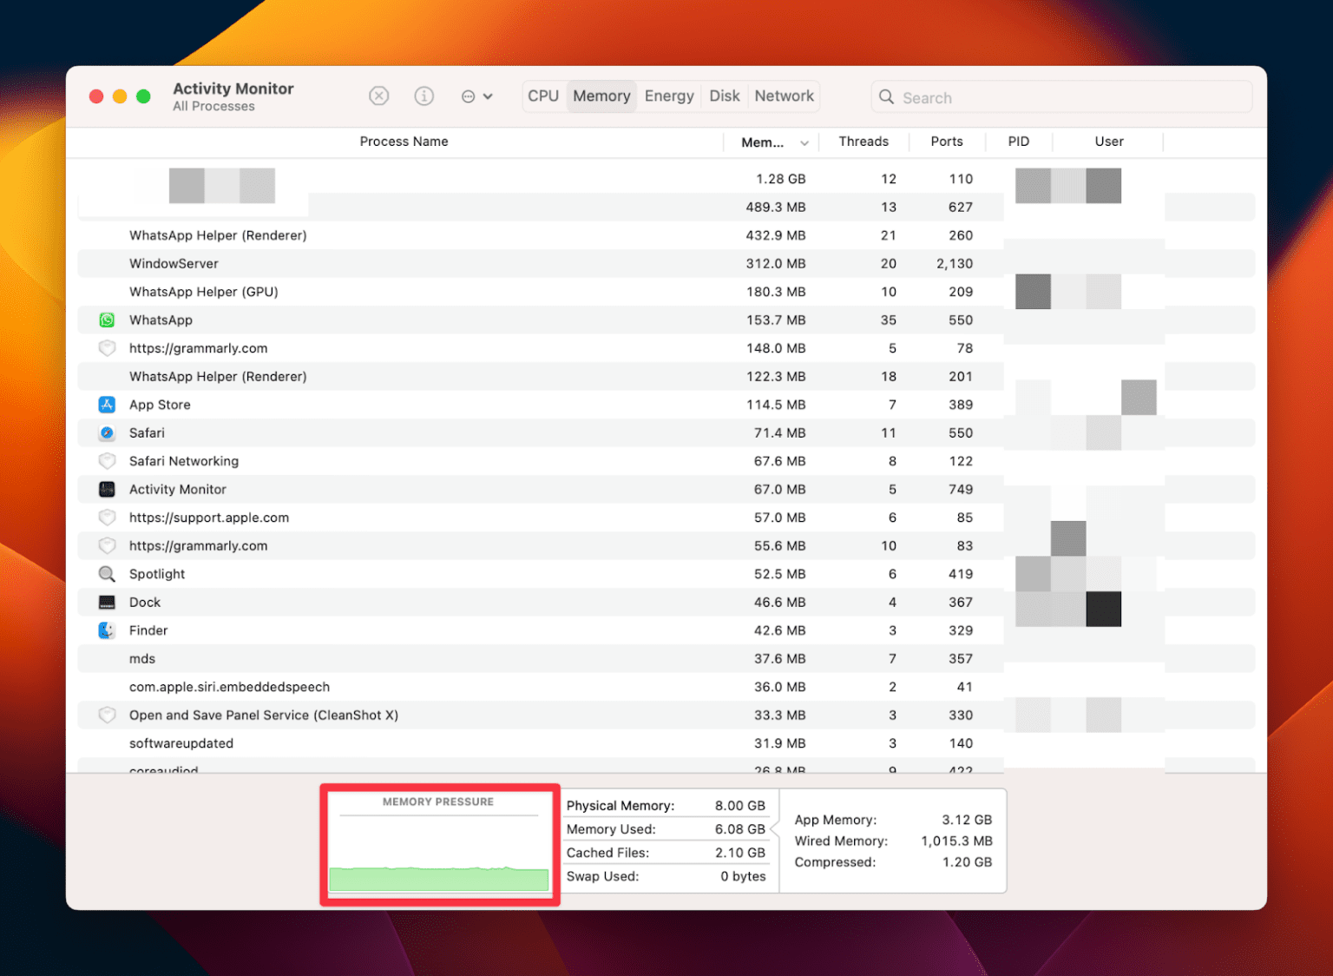
Task: Click the App Store icon
Action: click(107, 404)
